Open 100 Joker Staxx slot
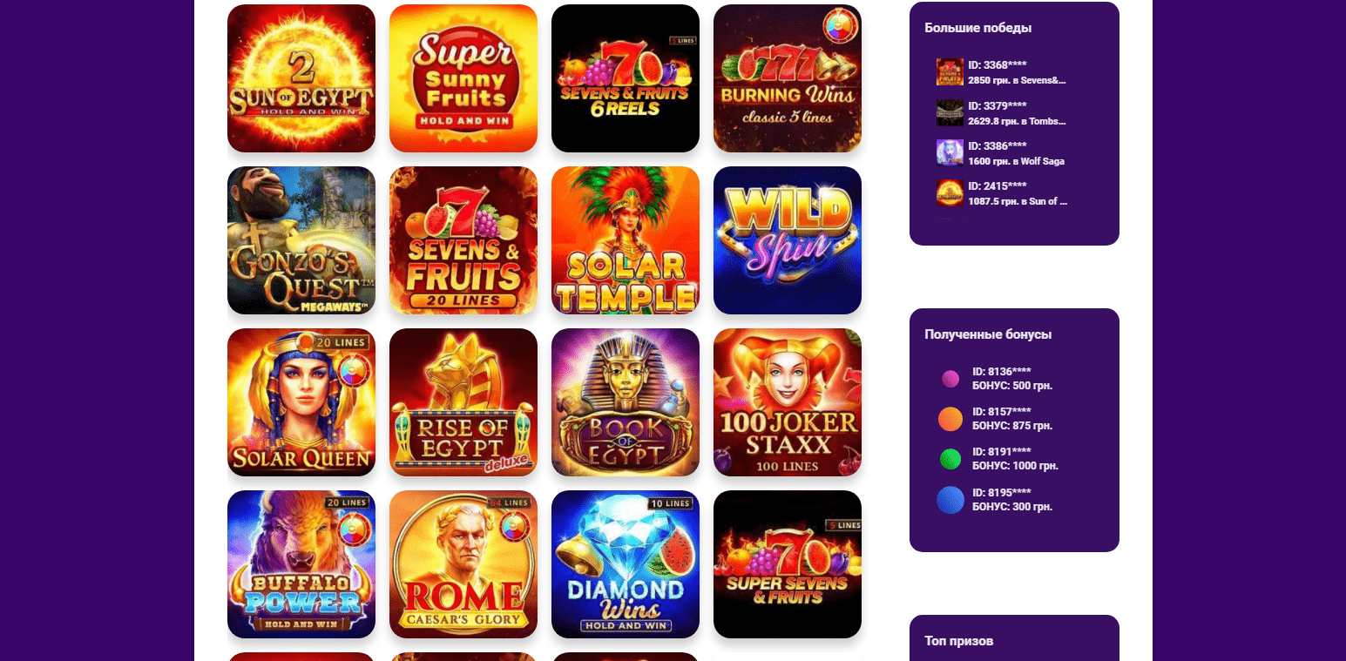The height and width of the screenshot is (661, 1346). click(x=788, y=402)
